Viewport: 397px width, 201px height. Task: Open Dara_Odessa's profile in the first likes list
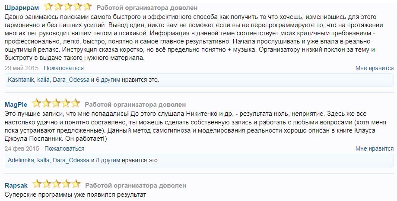click(71, 80)
